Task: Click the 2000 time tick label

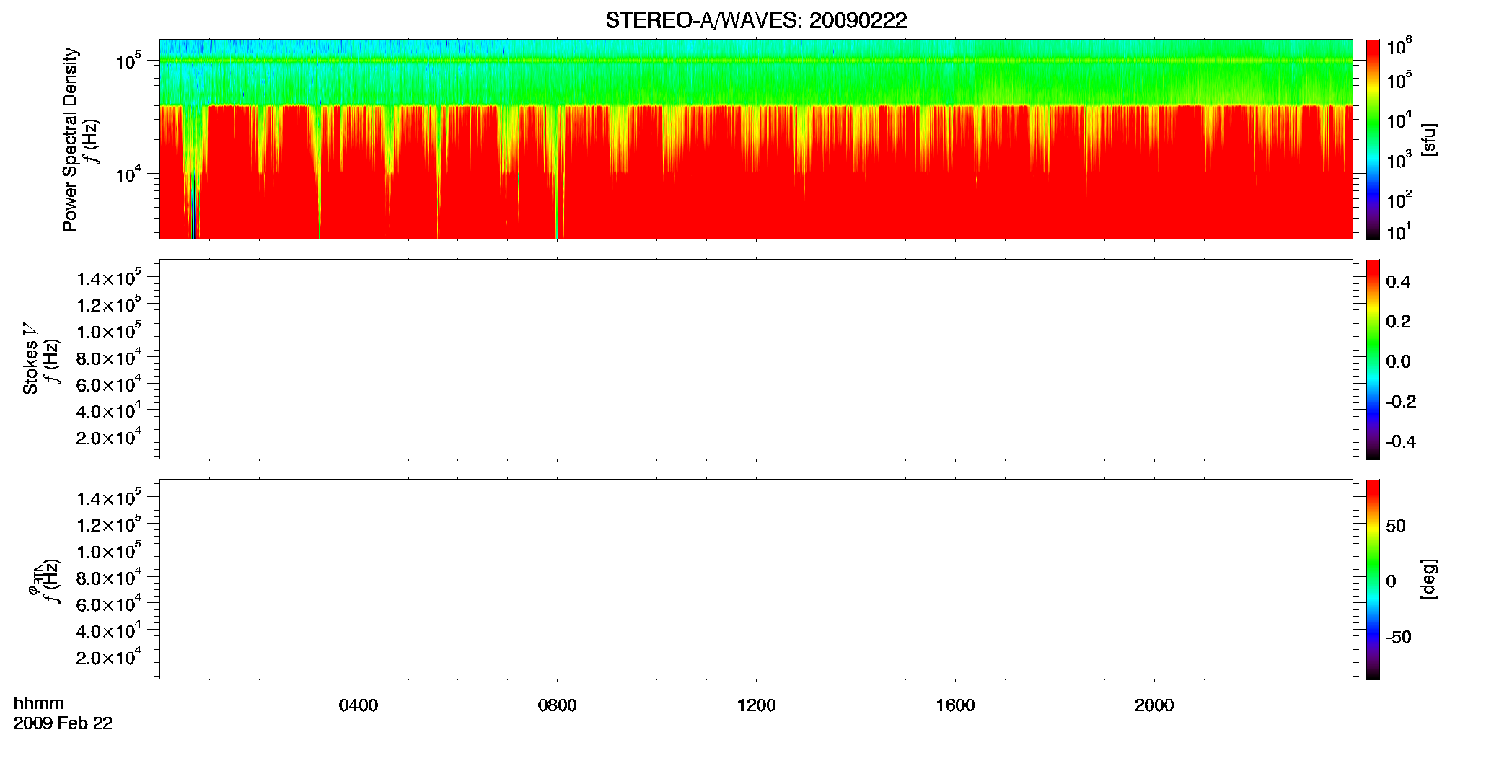Action: click(x=1154, y=705)
